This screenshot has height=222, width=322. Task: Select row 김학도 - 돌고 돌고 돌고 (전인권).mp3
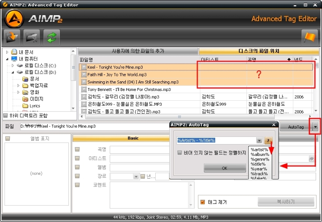tap(195, 112)
